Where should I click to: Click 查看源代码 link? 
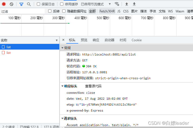93,86
